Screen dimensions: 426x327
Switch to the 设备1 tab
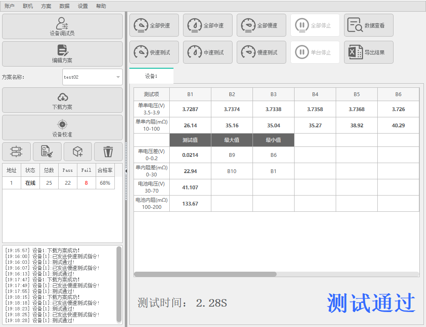[x=151, y=76]
